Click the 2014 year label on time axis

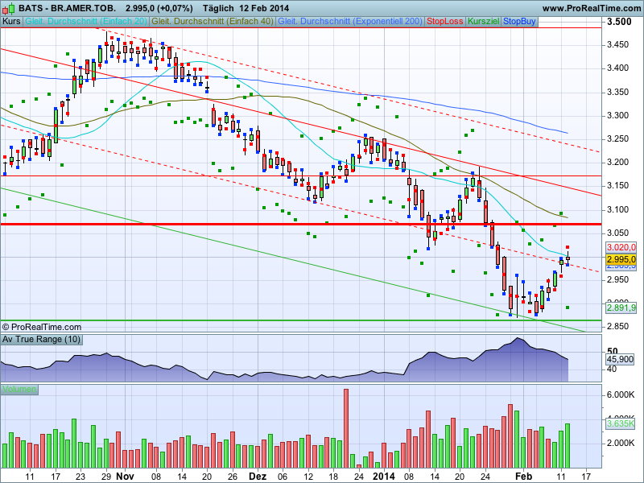pyautogui.click(x=384, y=477)
